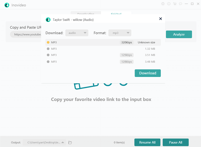The image size is (201, 147).
Task: Close the Taylor Swift willow dialog
Action: click(x=161, y=19)
